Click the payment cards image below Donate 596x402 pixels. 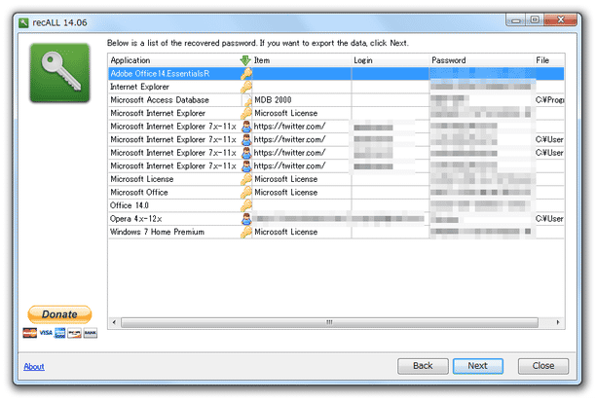(x=59, y=333)
